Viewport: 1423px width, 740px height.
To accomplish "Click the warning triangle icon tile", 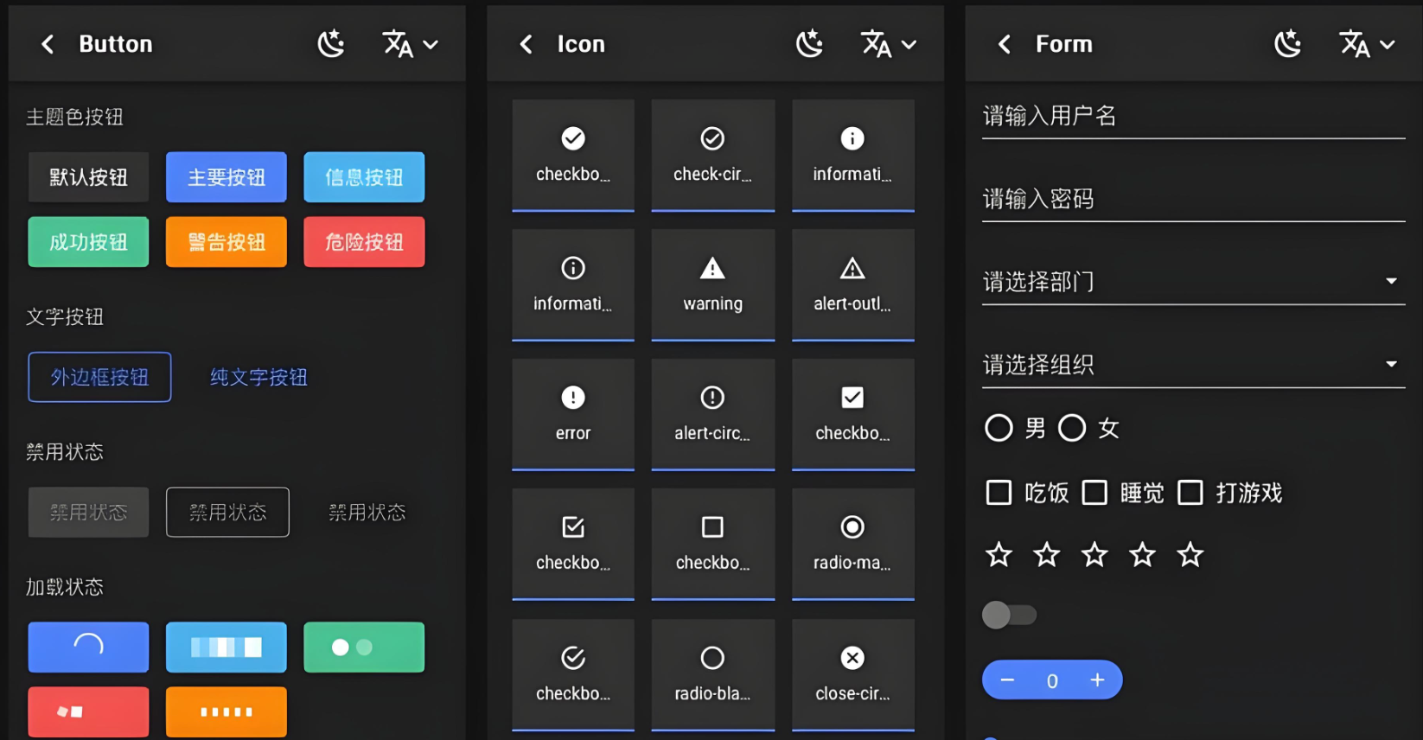I will pos(712,284).
